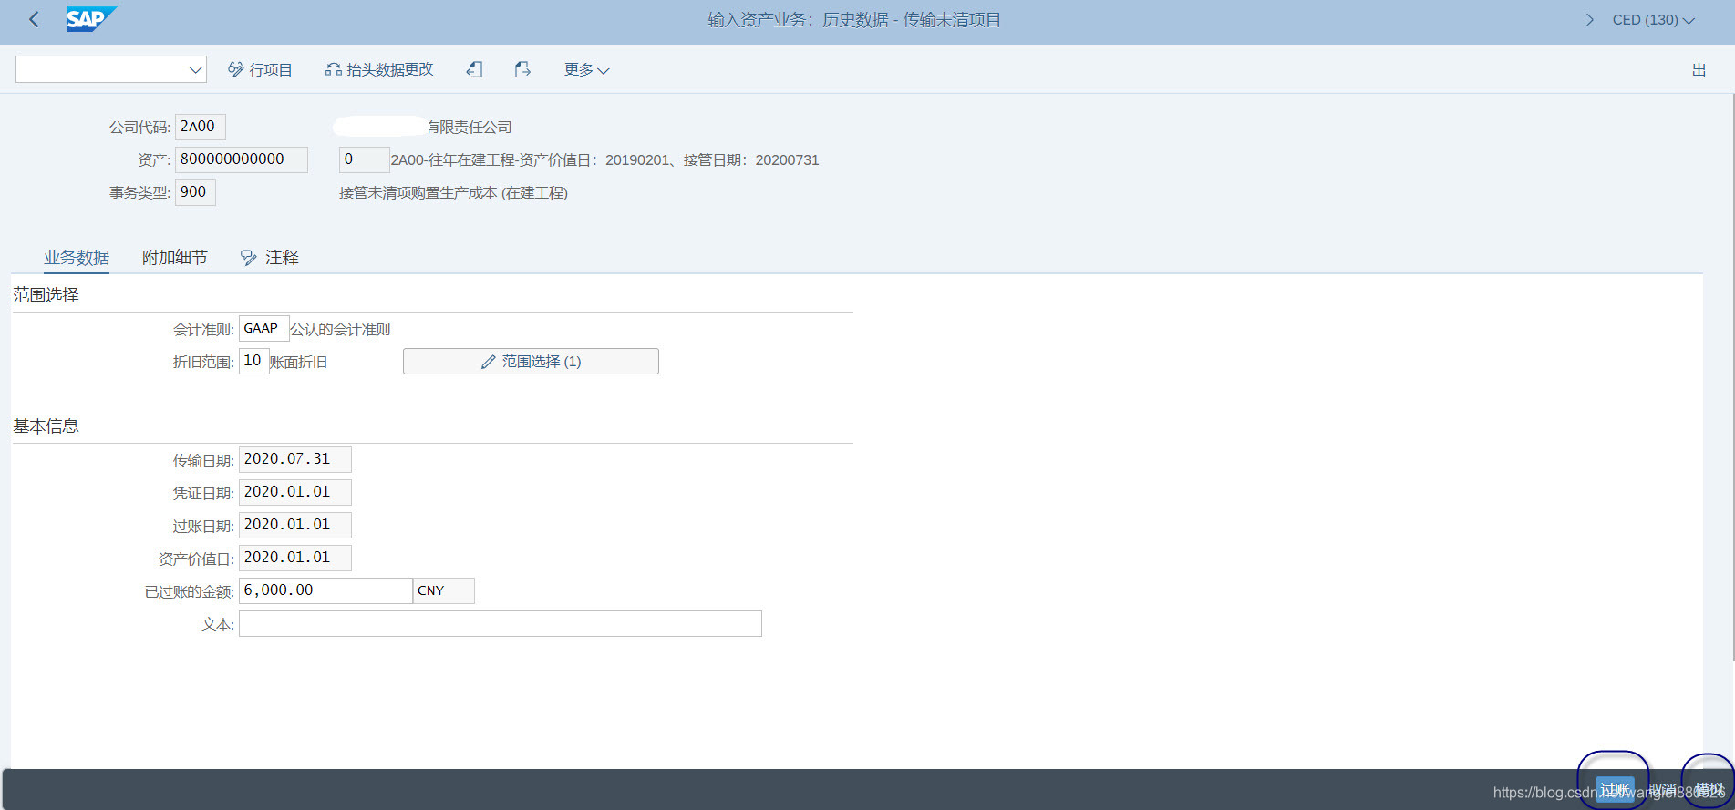Viewport: 1735px width, 810px height.
Task: Click the 模拟 simulate button
Action: [x=1709, y=789]
